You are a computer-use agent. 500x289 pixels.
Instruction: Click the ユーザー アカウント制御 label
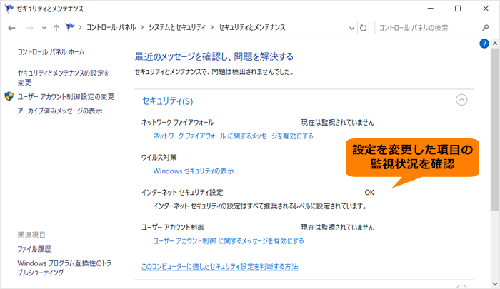[x=173, y=228]
